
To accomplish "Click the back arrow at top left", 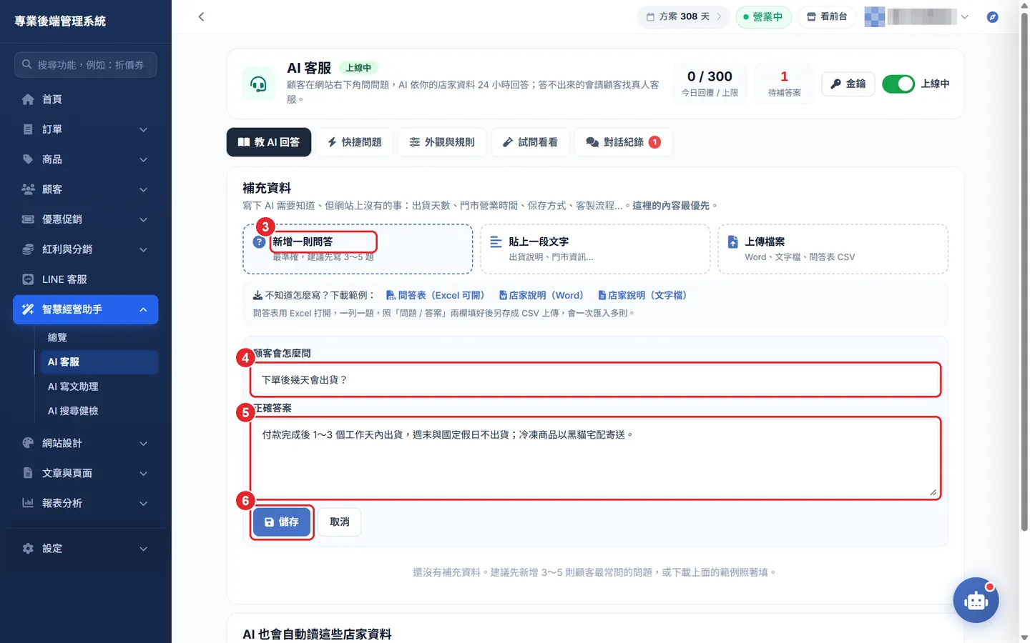I will pyautogui.click(x=201, y=16).
